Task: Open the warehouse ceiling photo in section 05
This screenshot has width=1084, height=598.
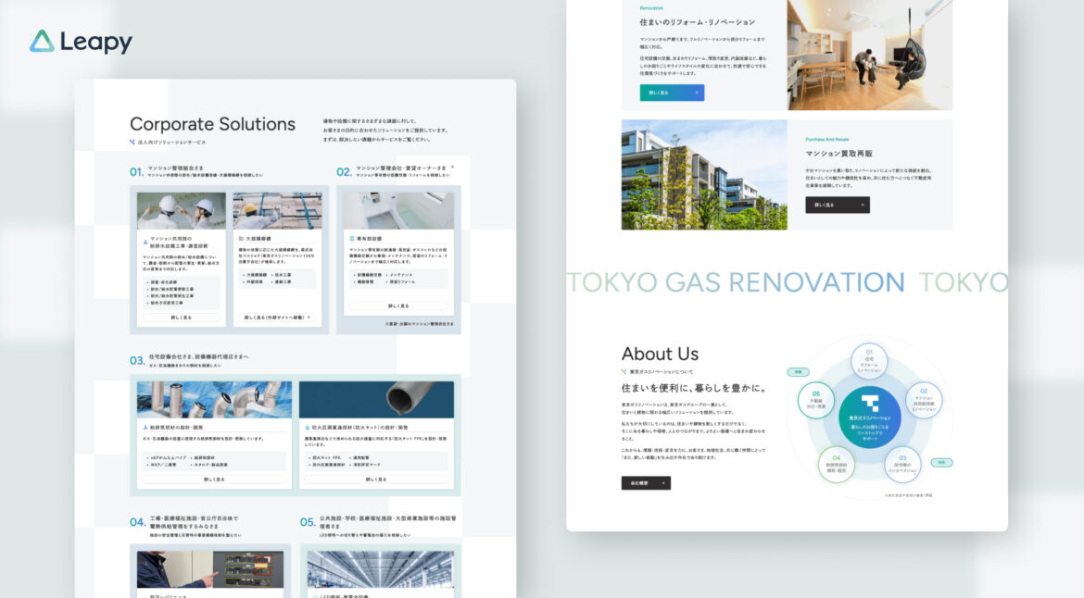Action: click(381, 569)
